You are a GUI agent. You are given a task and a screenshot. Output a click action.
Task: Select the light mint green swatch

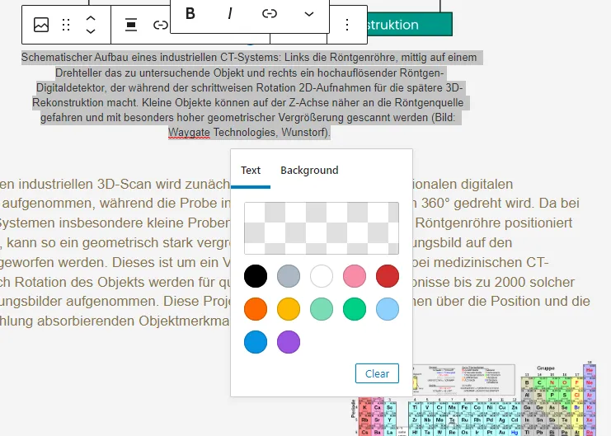tap(322, 309)
